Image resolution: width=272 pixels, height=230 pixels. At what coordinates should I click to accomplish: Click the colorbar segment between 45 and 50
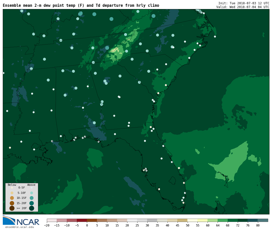pyautogui.click(x=182, y=220)
